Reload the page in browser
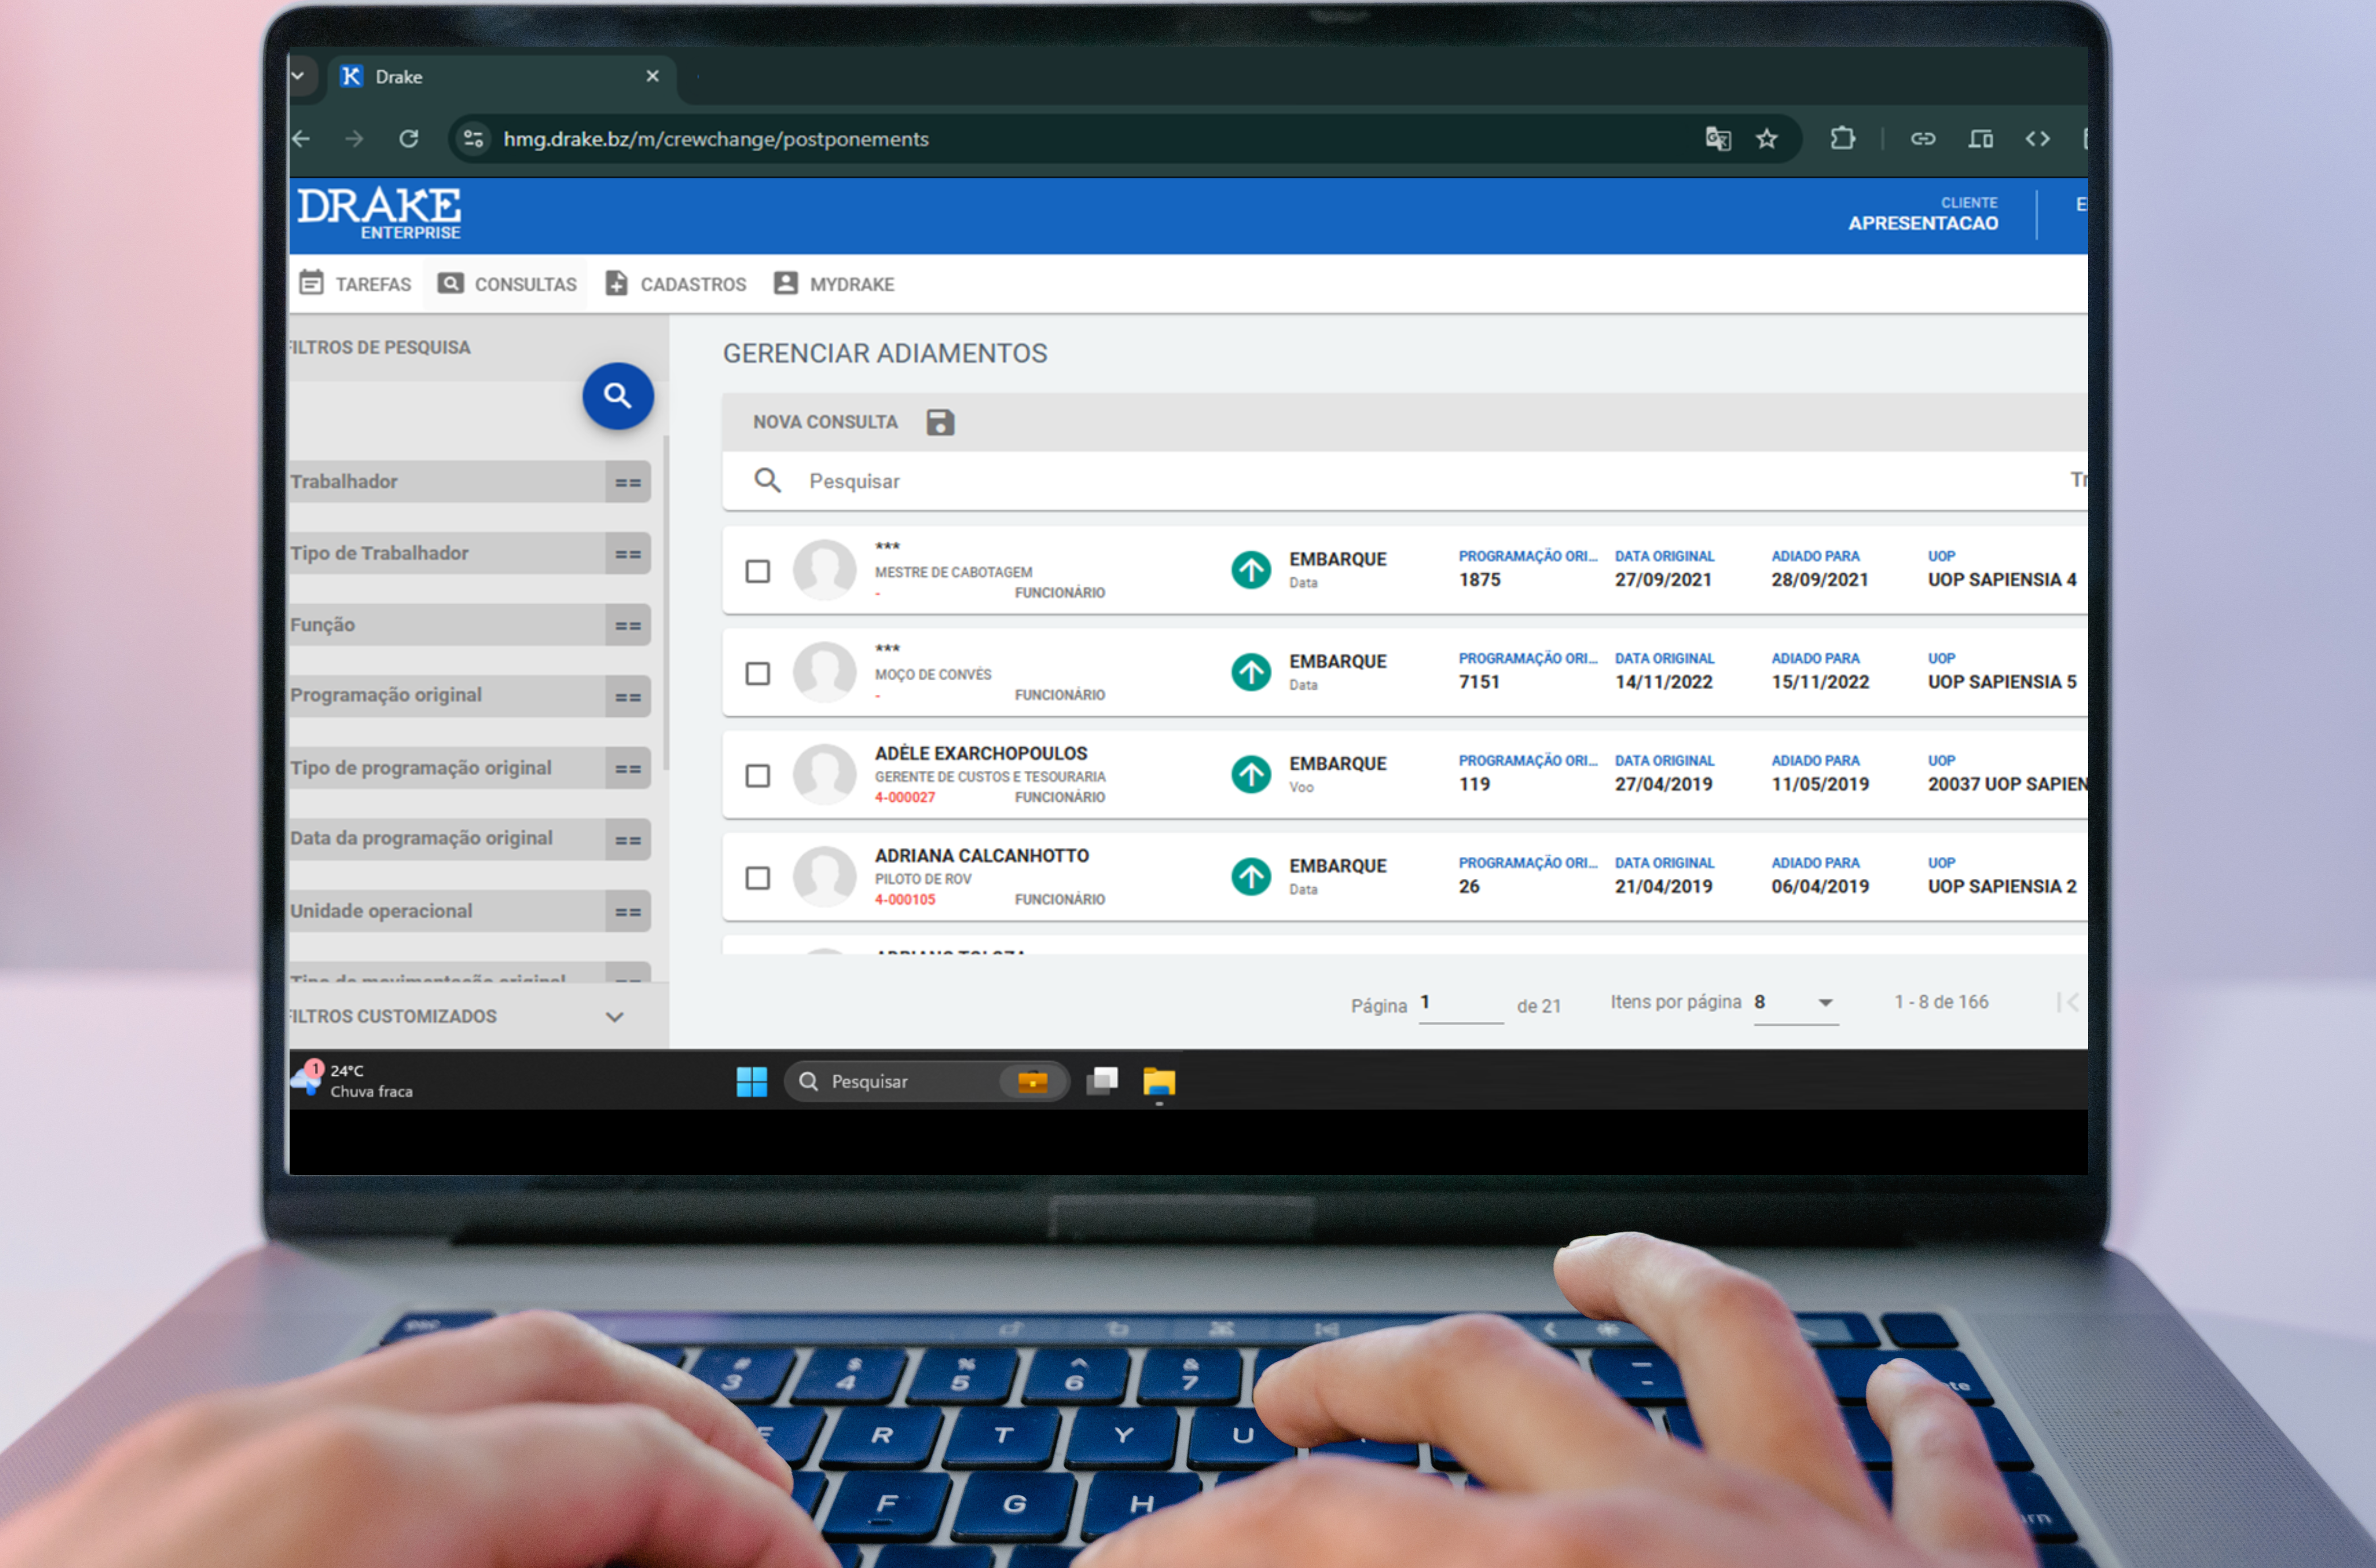Screen dimensions: 2376x1568 tap(408, 139)
